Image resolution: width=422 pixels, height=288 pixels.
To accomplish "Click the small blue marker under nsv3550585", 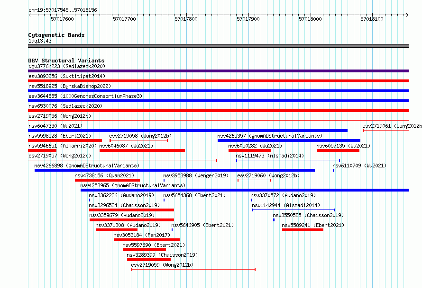I will [x=274, y=220].
